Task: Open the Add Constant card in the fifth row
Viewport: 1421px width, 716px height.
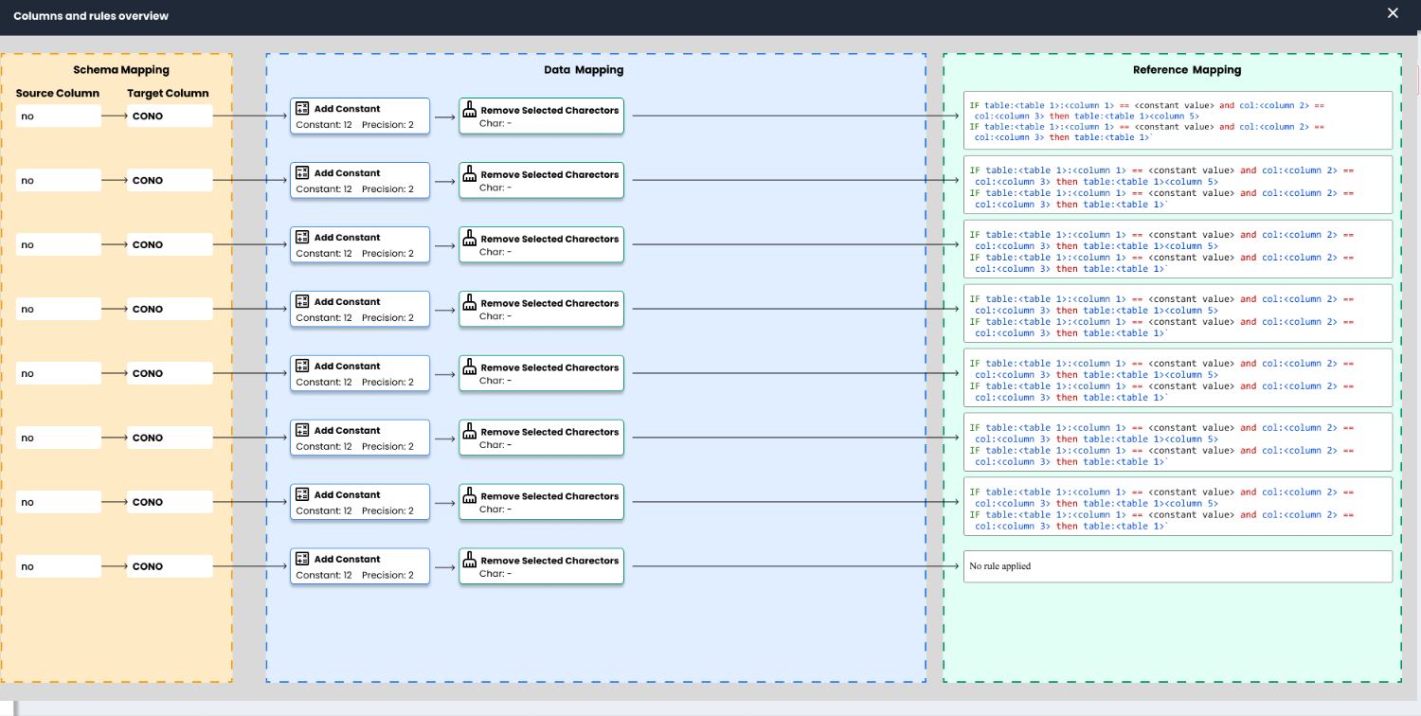Action: 360,373
